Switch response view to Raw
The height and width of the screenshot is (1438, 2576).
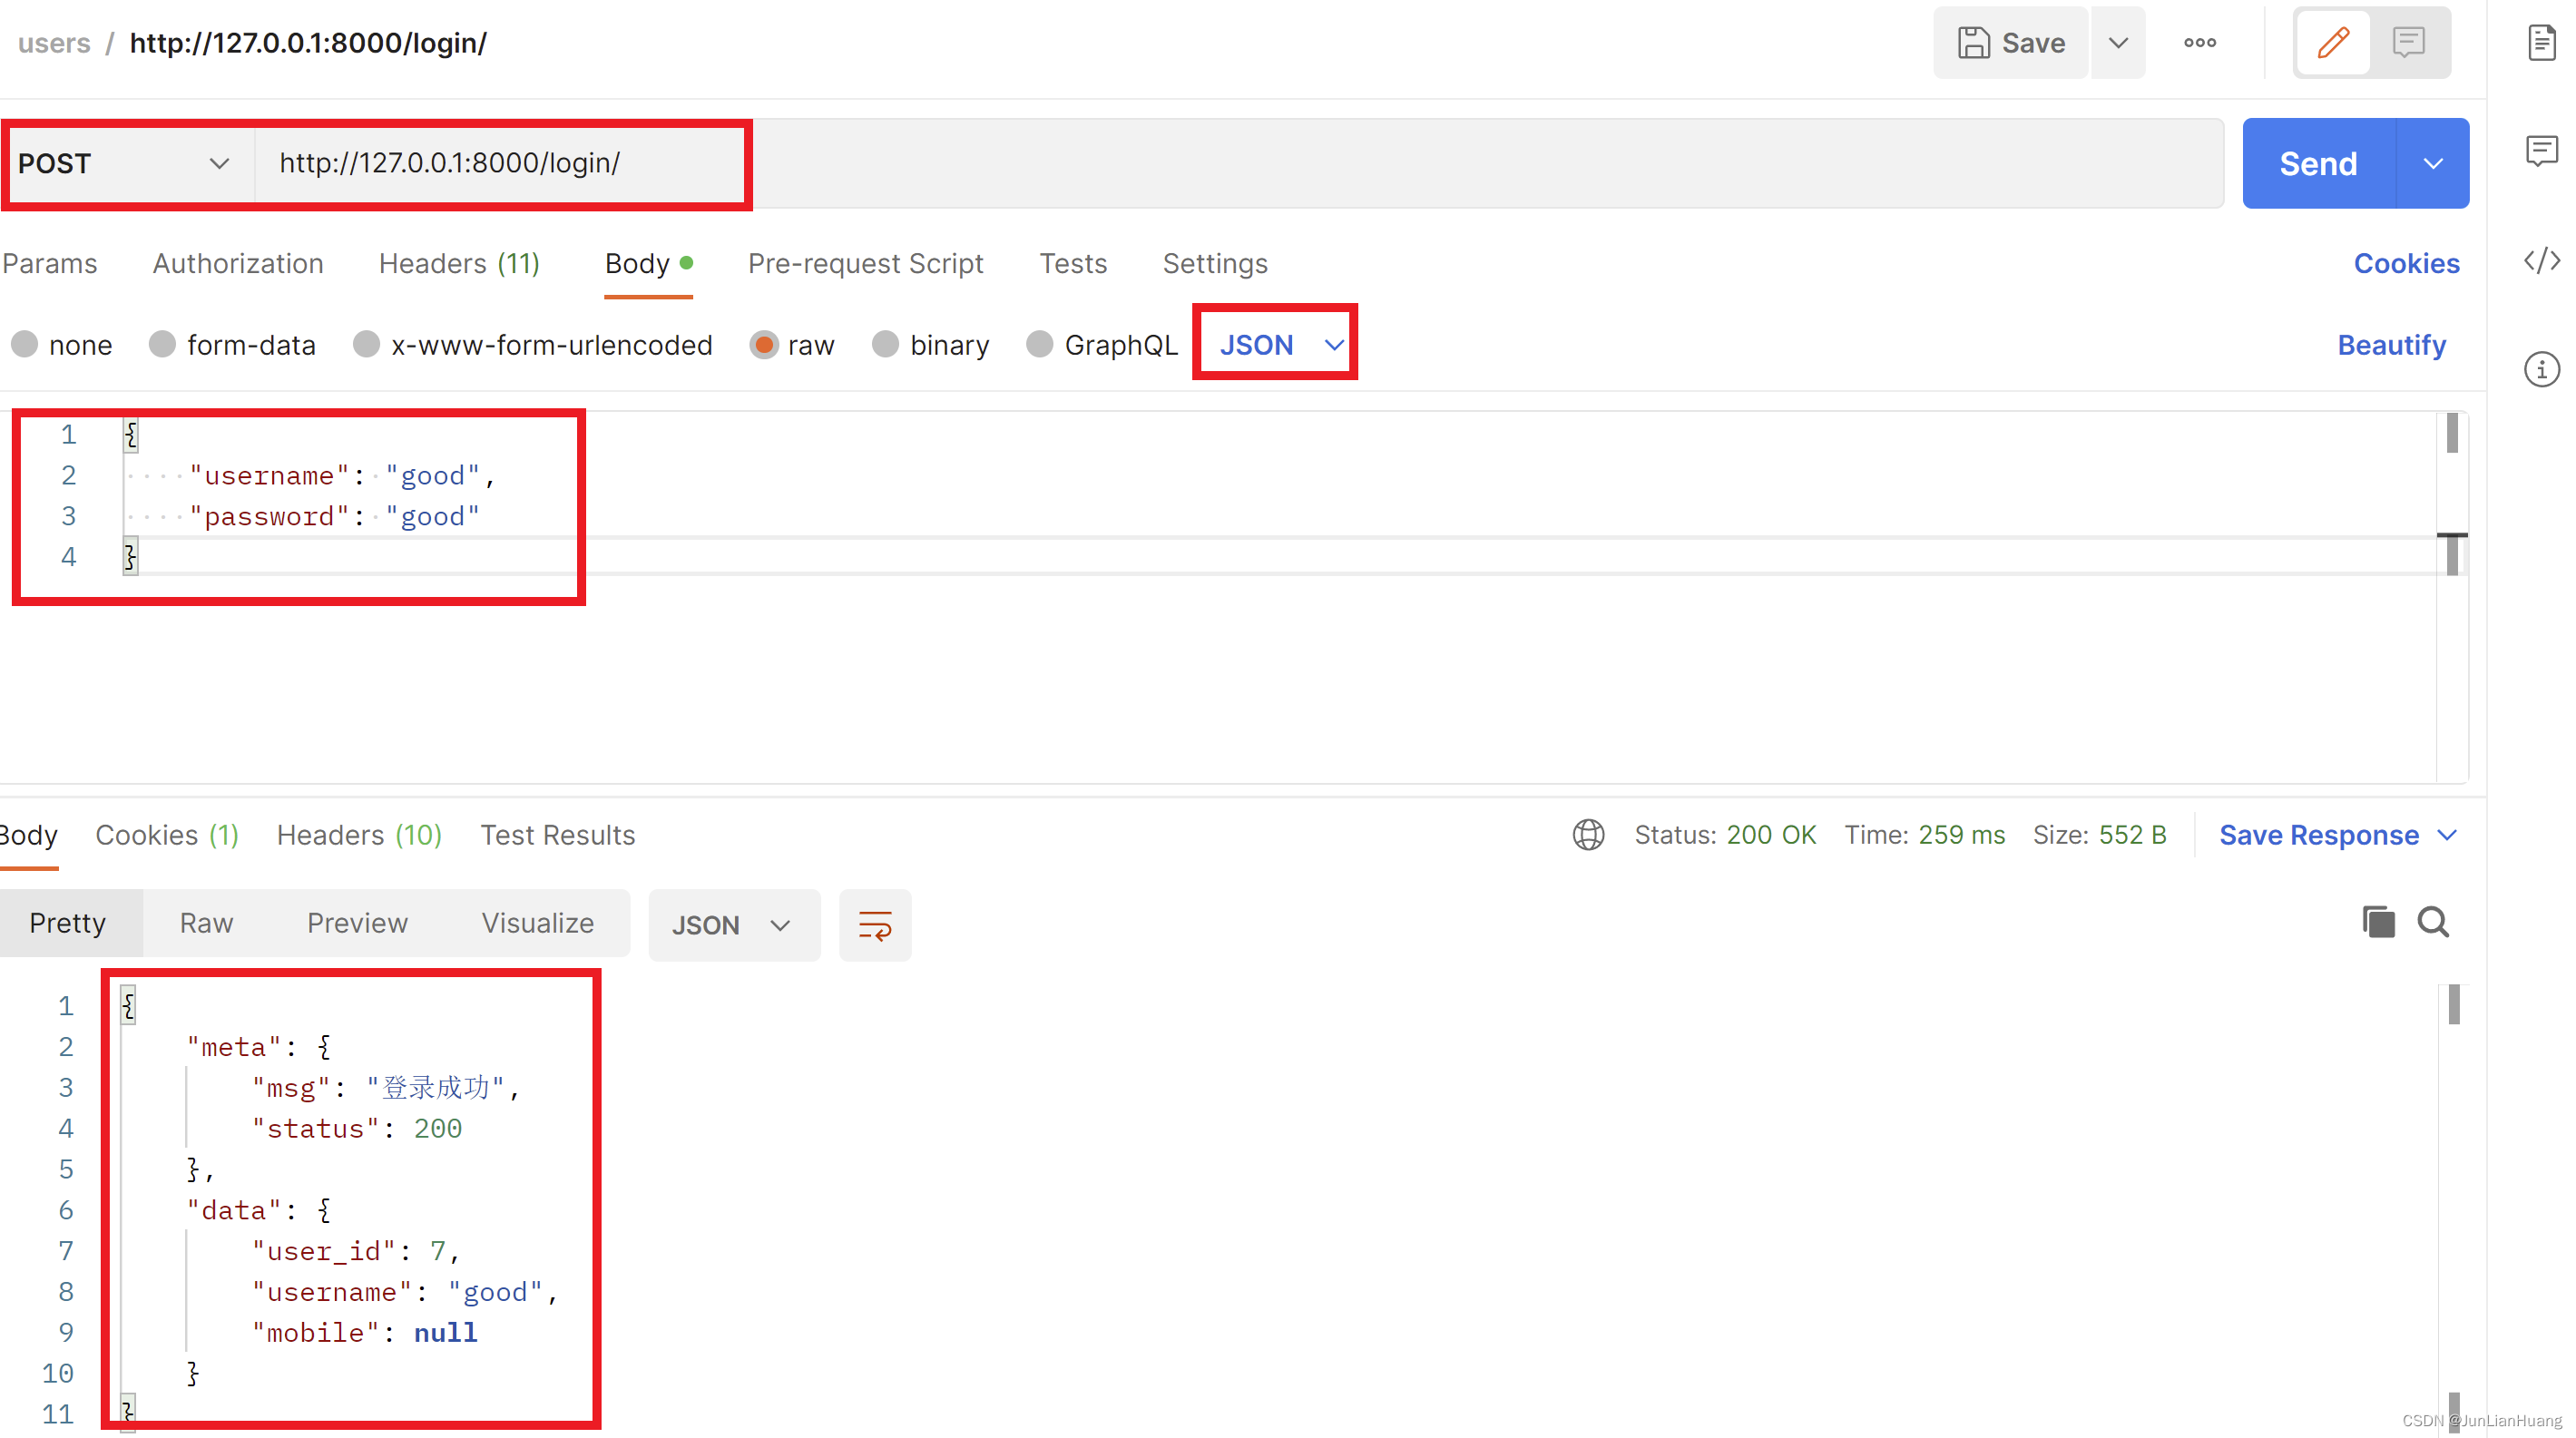point(206,923)
